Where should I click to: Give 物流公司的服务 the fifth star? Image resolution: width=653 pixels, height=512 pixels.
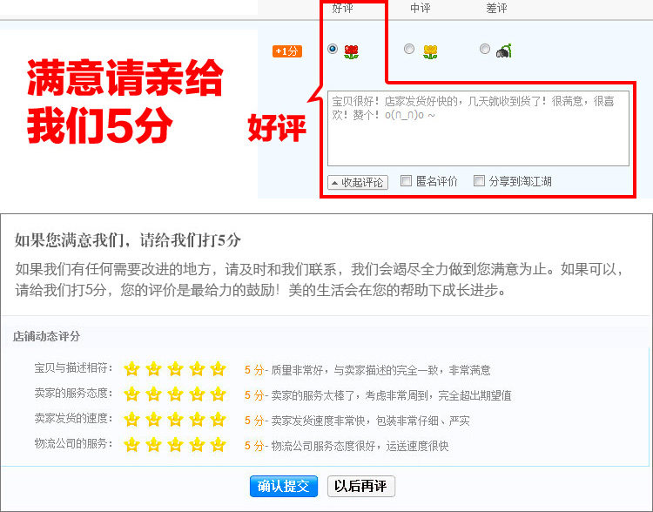pos(218,445)
